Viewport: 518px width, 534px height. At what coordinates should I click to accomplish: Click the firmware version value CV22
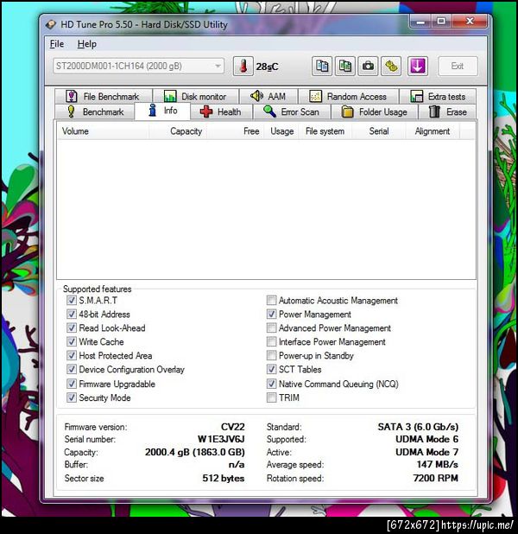[x=233, y=427]
